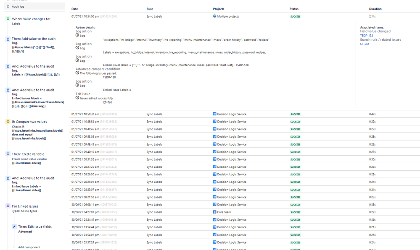Click 'Add component' under Linked issues branch
Viewport: 420px width, 250px height.
coord(29,247)
